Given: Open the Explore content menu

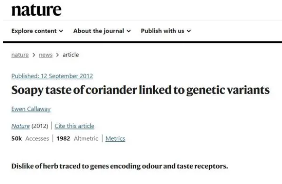Looking at the screenshot, I should [x=37, y=31].
